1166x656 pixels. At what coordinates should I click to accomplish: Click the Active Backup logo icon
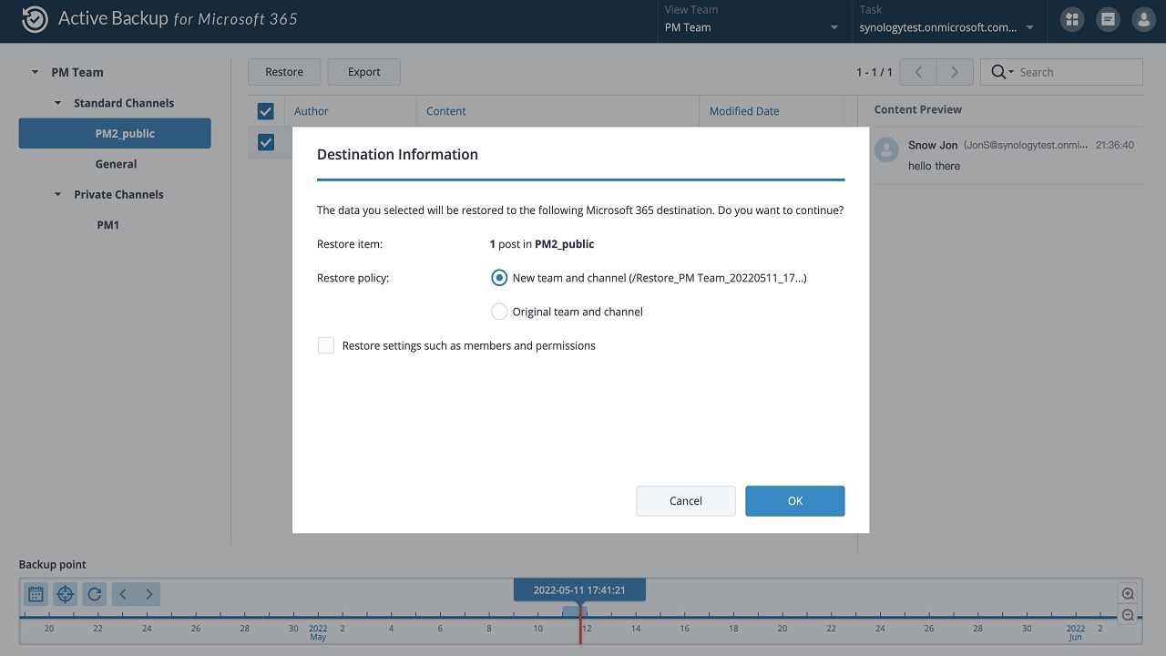click(35, 19)
